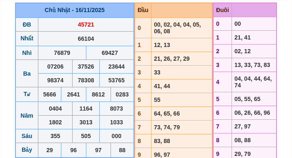Click Năm prize number 0404

coord(55,109)
